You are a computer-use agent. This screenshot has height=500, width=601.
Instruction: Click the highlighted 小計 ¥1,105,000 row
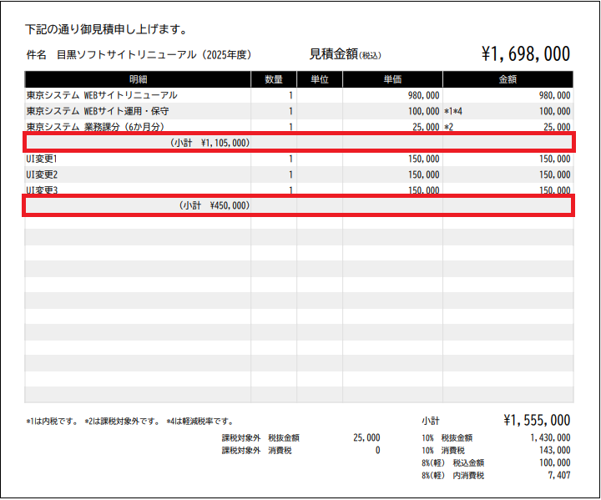coord(299,143)
